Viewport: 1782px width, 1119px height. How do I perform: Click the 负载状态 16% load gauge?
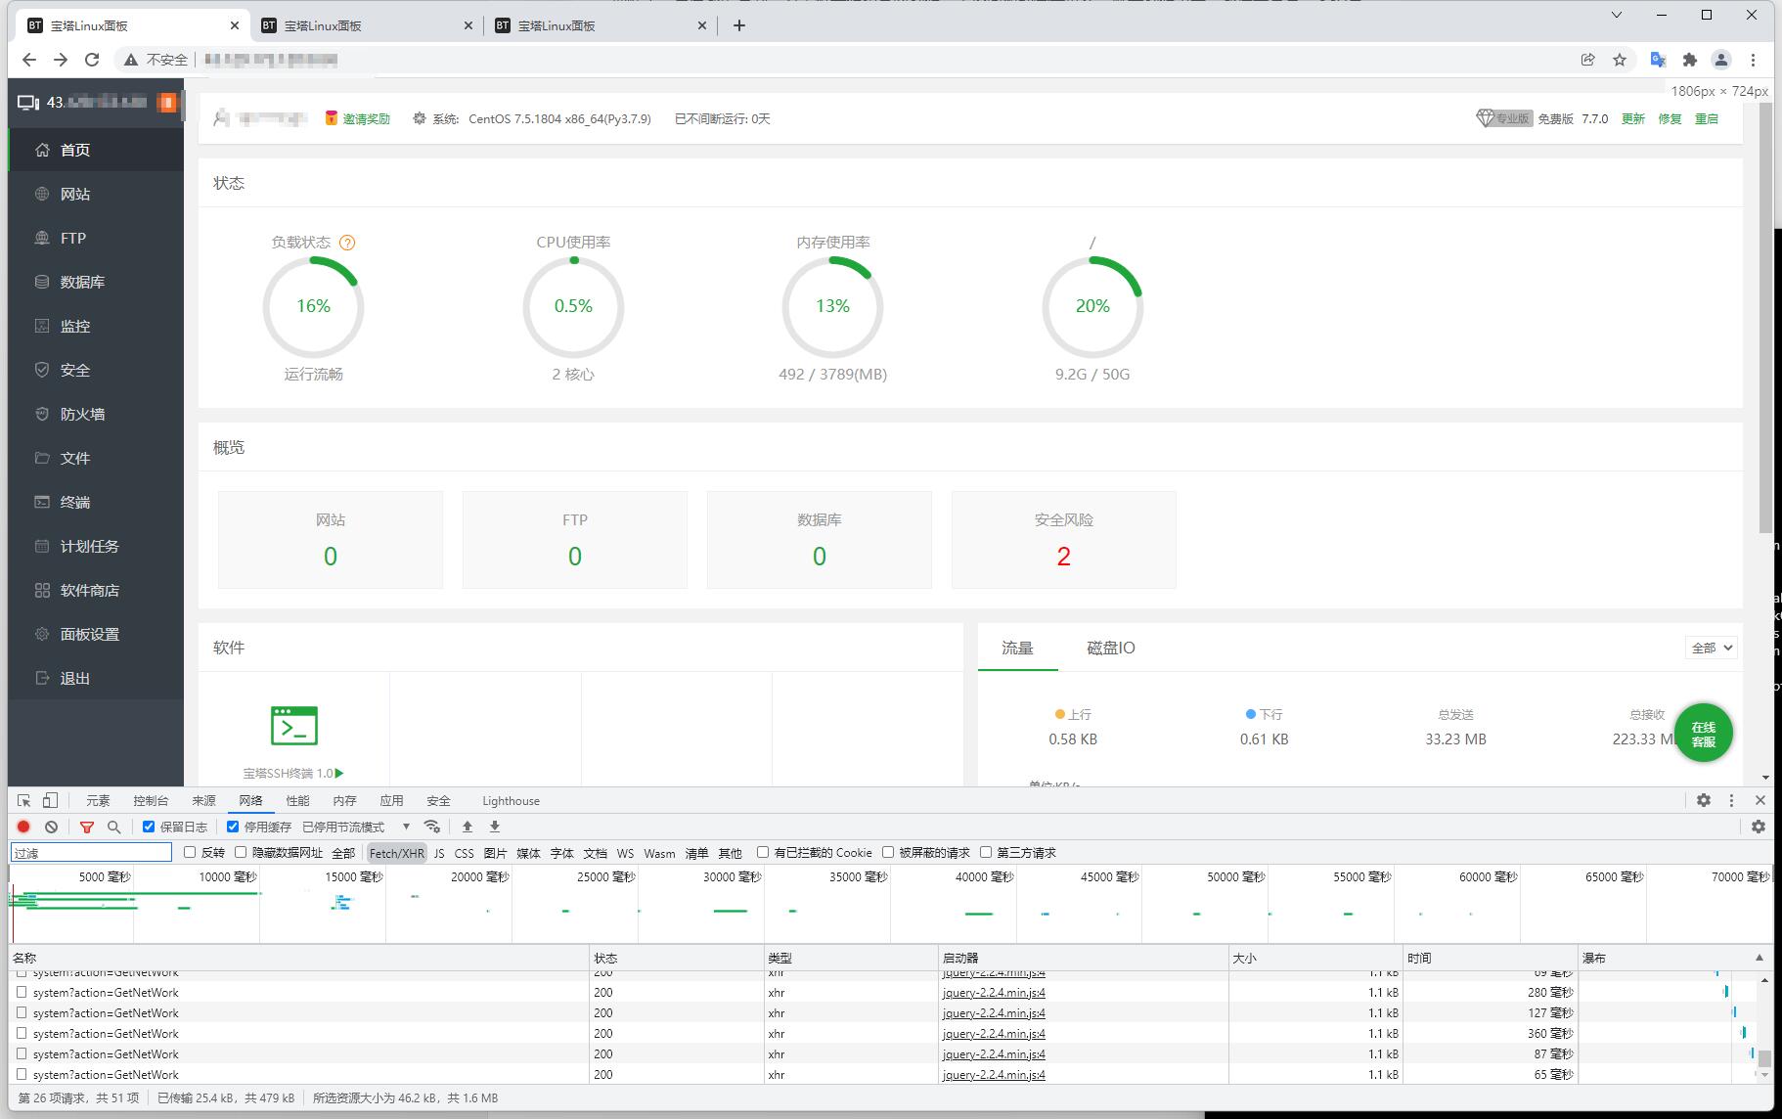[x=313, y=306]
